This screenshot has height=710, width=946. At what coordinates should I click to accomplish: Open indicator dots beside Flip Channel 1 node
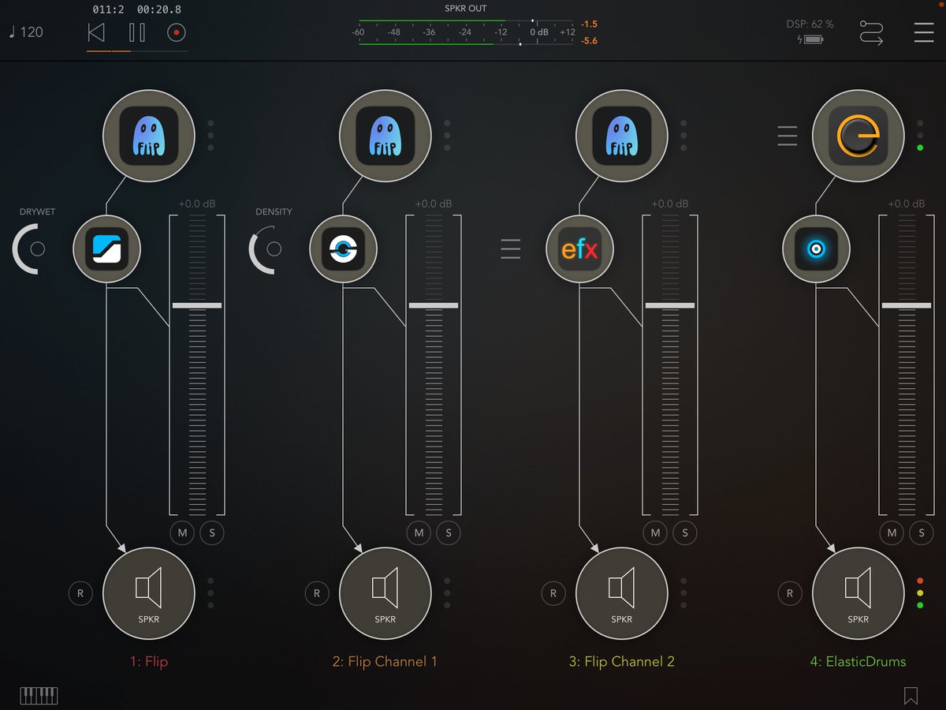click(447, 136)
